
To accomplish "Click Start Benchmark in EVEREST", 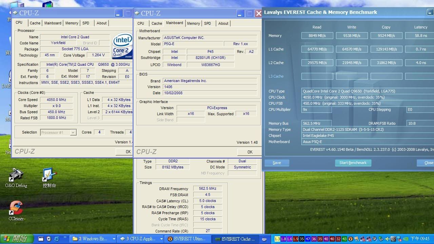I will click(x=353, y=163).
